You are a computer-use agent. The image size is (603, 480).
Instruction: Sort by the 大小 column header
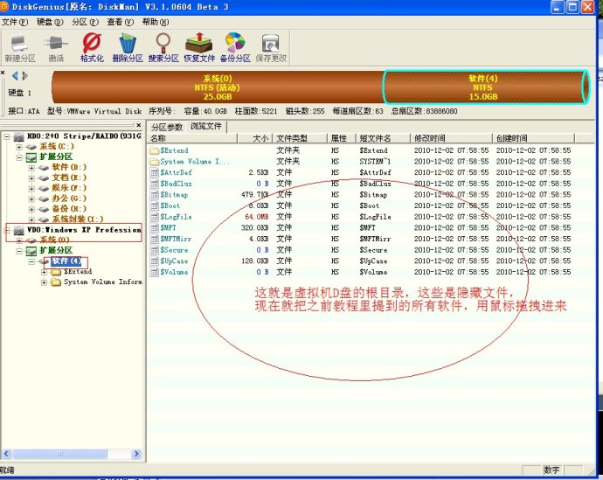[255, 138]
